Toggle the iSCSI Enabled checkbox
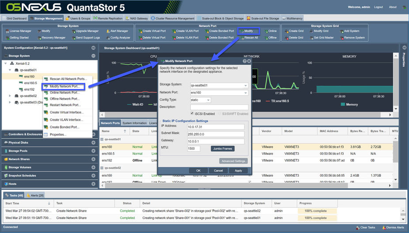 click(192, 113)
